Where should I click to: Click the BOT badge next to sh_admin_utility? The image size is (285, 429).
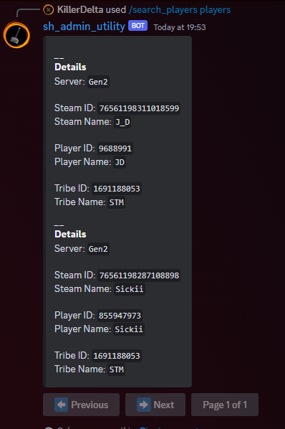coord(138,26)
